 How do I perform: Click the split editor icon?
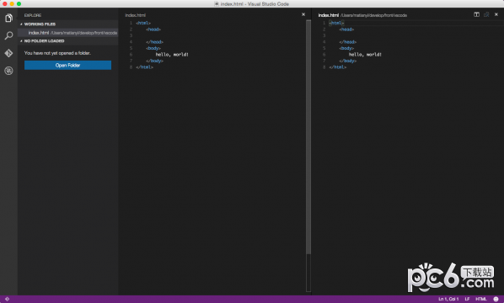tap(477, 14)
